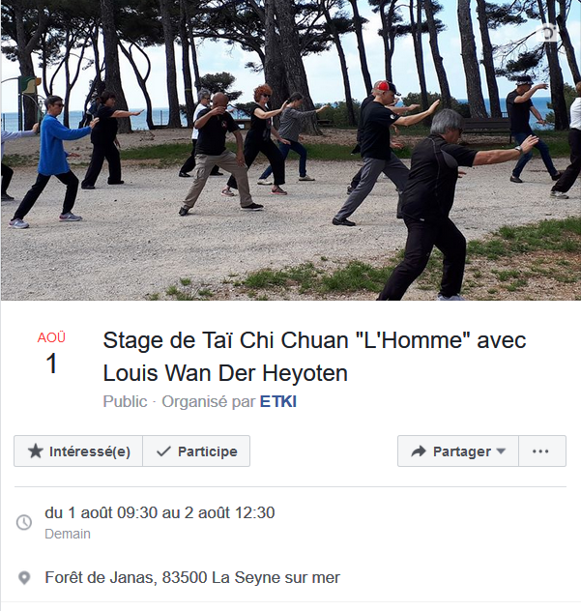The height and width of the screenshot is (611, 581).
Task: Click the du 1 août 09:30 date line
Action: tap(160, 512)
